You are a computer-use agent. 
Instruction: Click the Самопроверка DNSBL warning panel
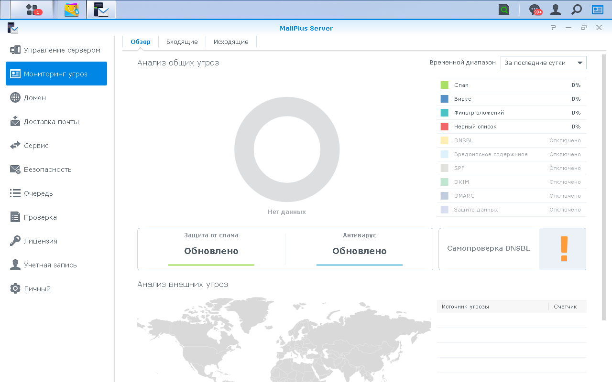click(512, 249)
